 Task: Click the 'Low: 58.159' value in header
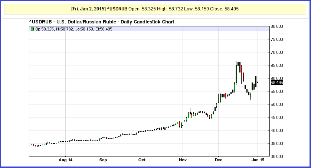pyautogui.click(x=196, y=9)
